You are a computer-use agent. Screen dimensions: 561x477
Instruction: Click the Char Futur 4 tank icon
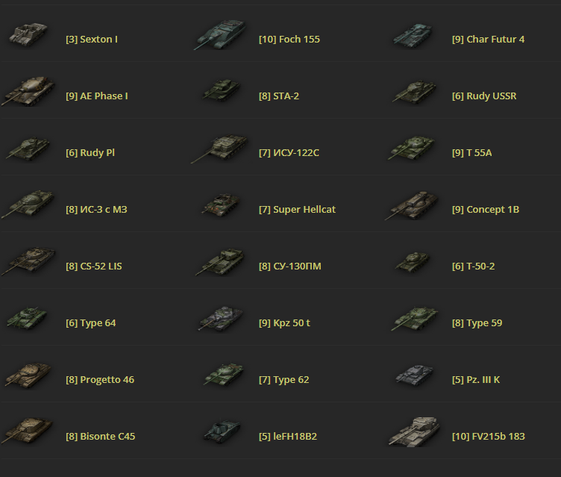pyautogui.click(x=413, y=35)
